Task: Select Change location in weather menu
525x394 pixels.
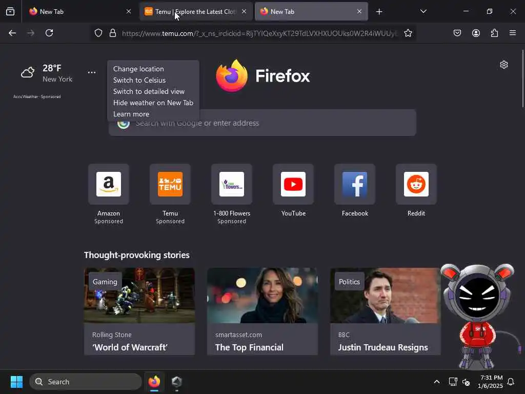Action: click(x=138, y=69)
